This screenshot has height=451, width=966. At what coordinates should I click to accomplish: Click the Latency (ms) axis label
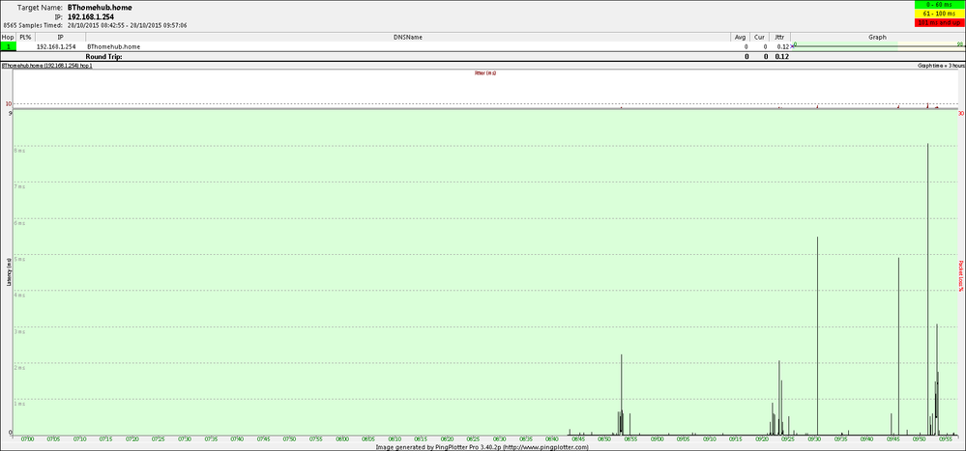tap(9, 272)
